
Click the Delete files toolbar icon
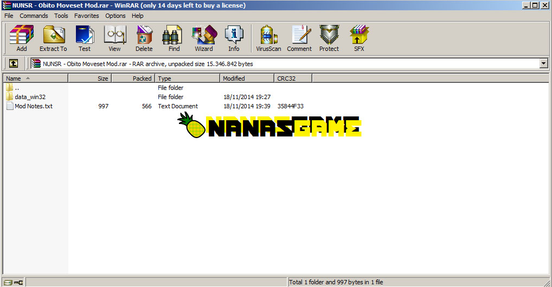coord(144,35)
